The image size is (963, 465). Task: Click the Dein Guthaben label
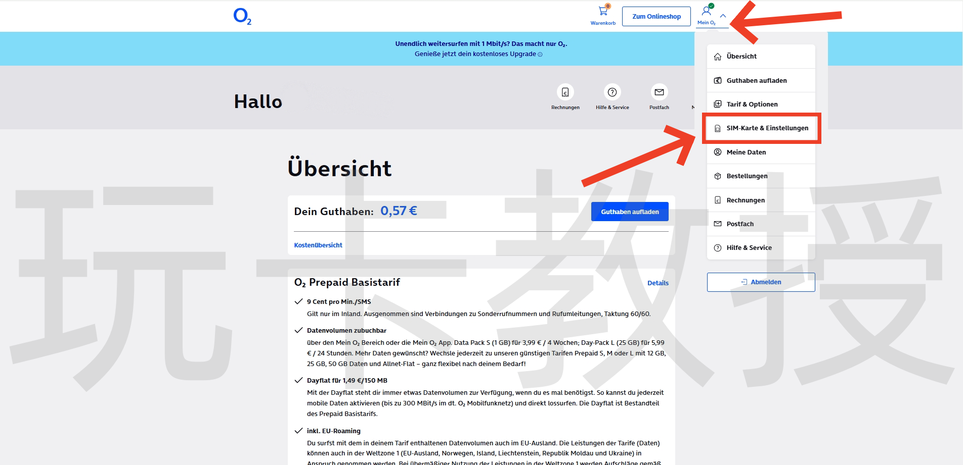(334, 212)
